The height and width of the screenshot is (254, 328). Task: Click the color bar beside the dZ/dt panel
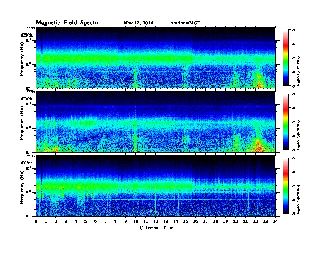(286, 186)
